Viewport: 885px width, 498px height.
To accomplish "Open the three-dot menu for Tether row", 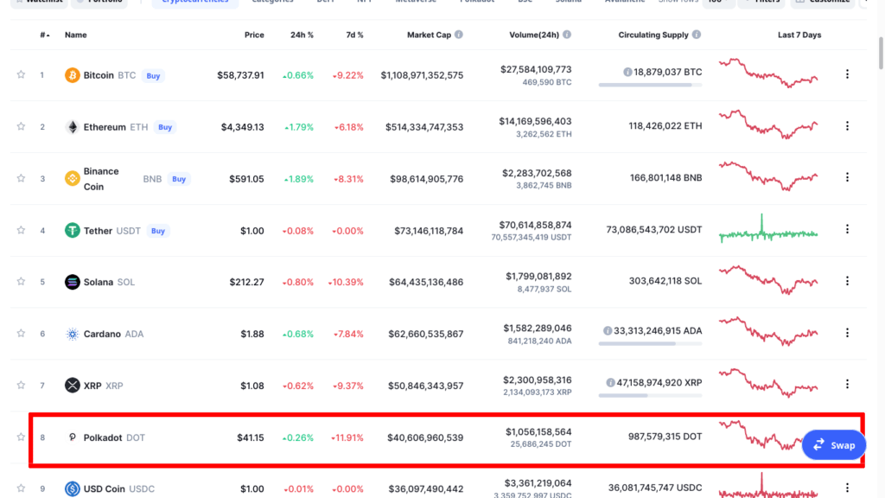I will point(847,229).
